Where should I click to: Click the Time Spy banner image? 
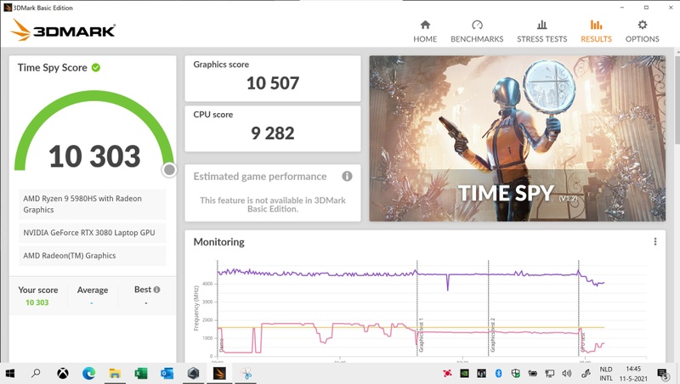(517, 138)
